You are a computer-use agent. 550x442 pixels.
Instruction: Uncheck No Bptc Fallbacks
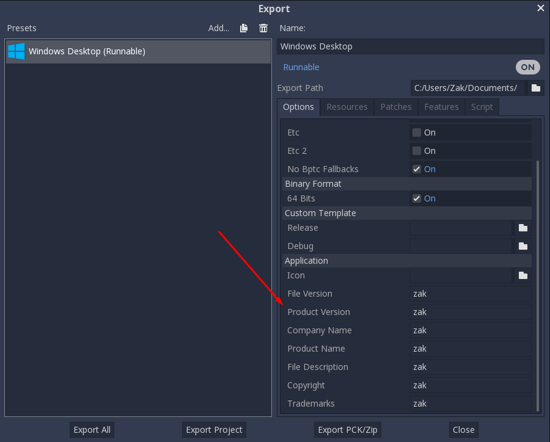coord(416,169)
